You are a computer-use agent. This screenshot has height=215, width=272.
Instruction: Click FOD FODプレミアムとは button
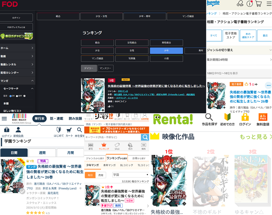[16, 27]
